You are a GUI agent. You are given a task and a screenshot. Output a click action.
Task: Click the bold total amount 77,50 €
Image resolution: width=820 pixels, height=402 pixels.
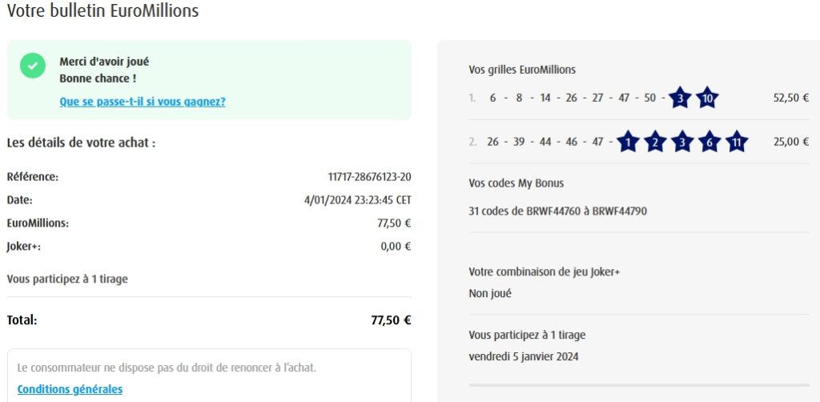[391, 320]
